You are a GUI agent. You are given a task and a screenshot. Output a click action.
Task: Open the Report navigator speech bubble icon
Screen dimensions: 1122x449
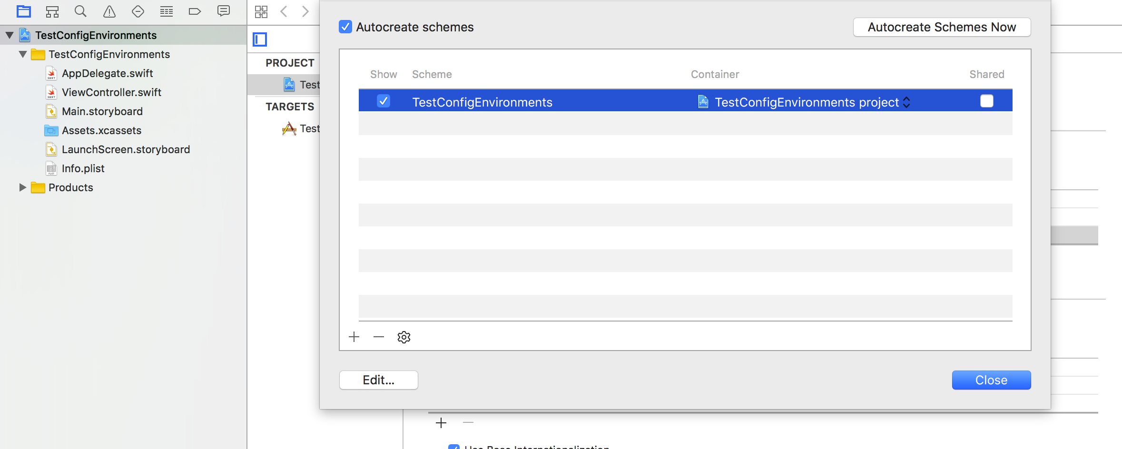pos(224,11)
